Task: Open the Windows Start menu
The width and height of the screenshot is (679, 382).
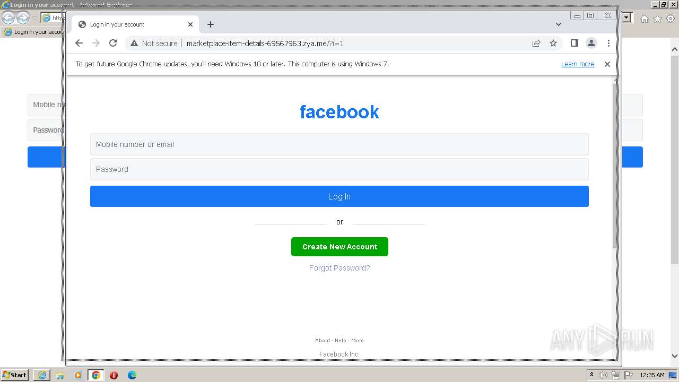Action: pos(15,375)
